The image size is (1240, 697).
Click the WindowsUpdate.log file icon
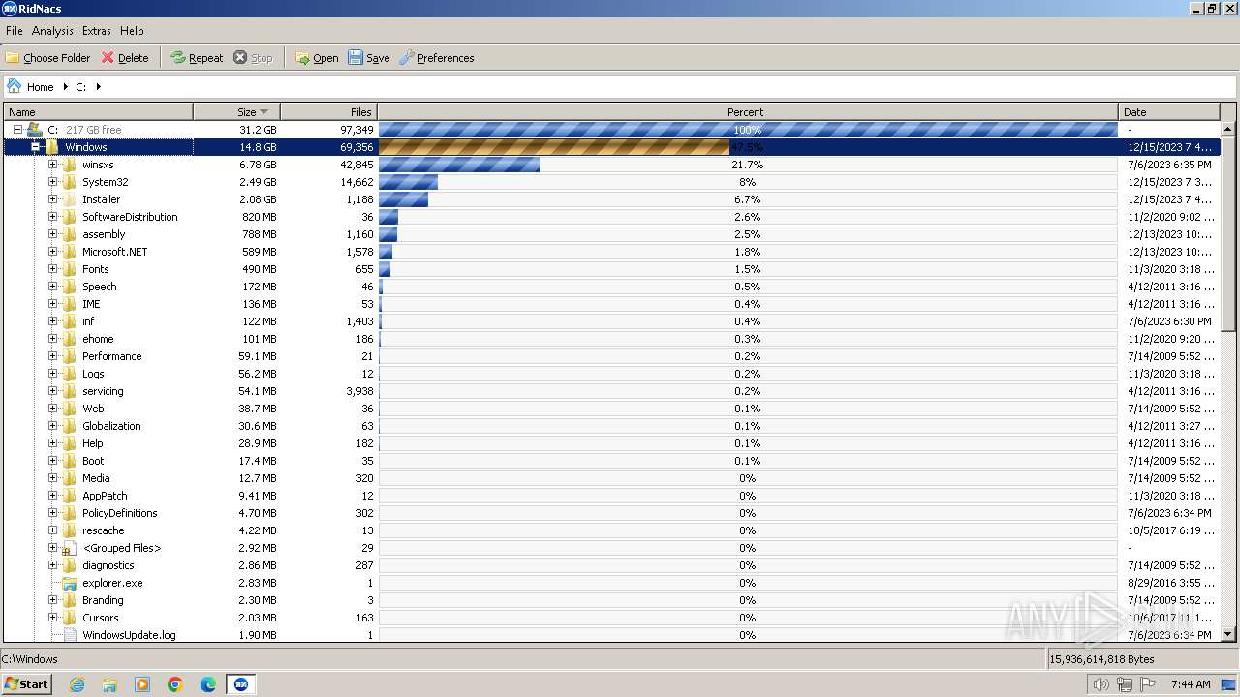point(69,635)
